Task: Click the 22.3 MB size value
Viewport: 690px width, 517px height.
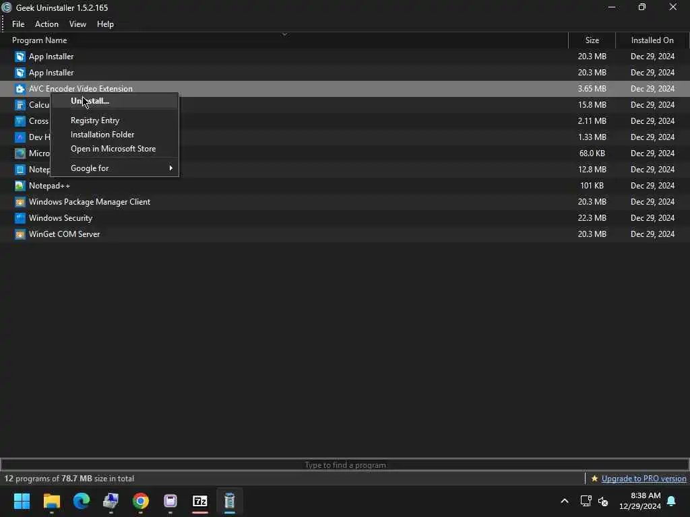Action: [x=592, y=218]
